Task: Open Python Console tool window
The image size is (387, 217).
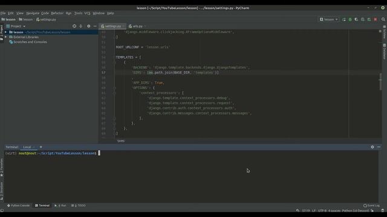Action: point(18,206)
